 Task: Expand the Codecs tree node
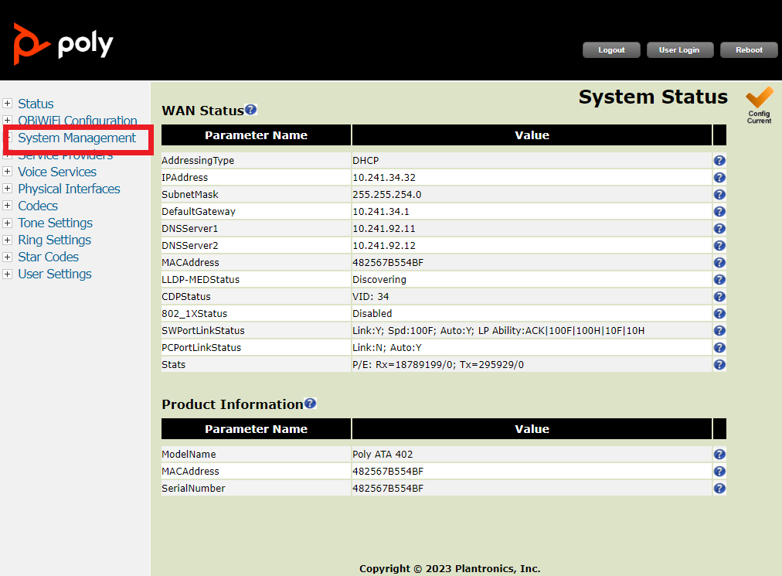[8, 206]
